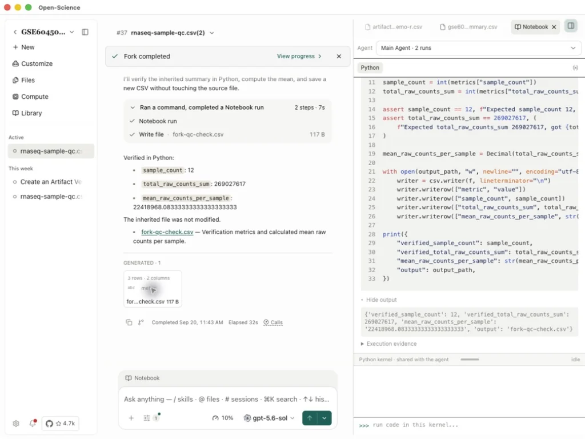
Task: Open the Library section
Action: click(27, 113)
